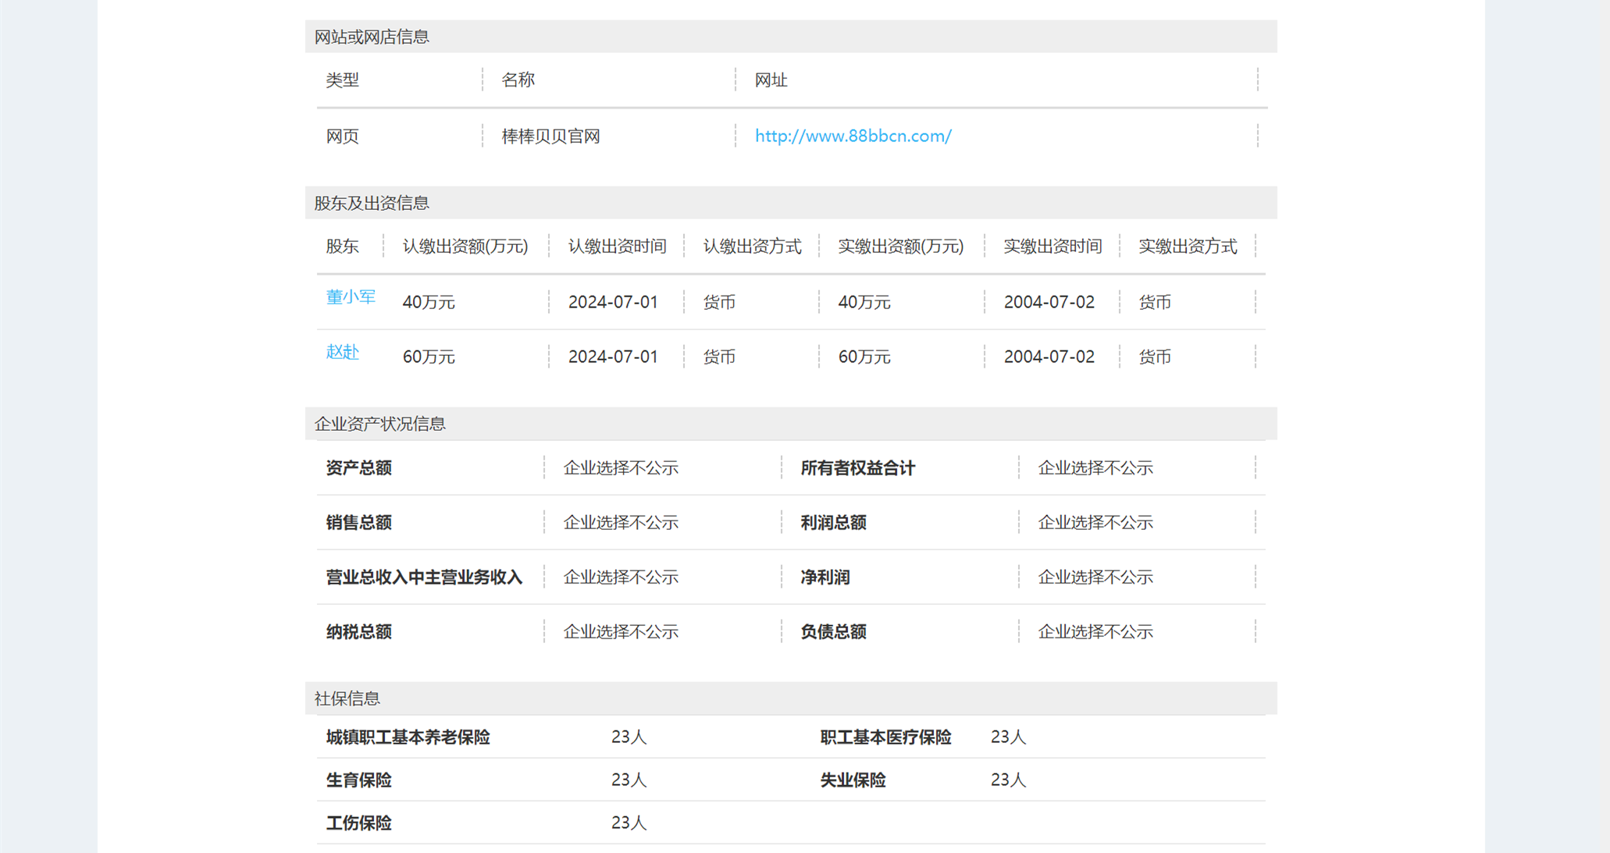This screenshot has width=1610, height=853.
Task: Click the 企业资产状况信息 section header
Action: [x=379, y=424]
